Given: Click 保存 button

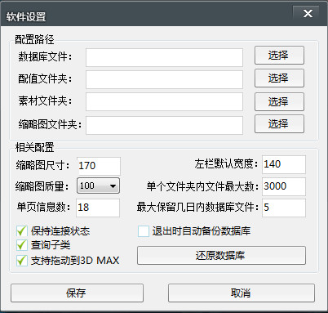Looking at the screenshot, I should pos(77,293).
